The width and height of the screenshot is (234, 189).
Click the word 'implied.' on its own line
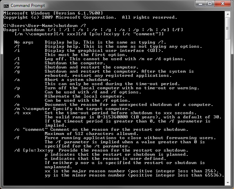click(56, 125)
